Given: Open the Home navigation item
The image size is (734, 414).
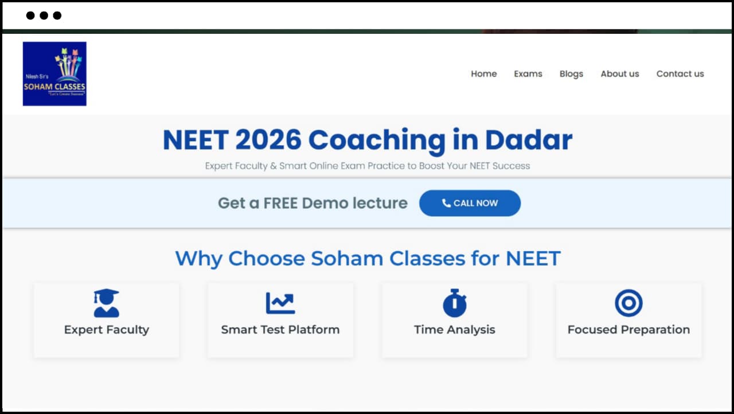Looking at the screenshot, I should (484, 73).
